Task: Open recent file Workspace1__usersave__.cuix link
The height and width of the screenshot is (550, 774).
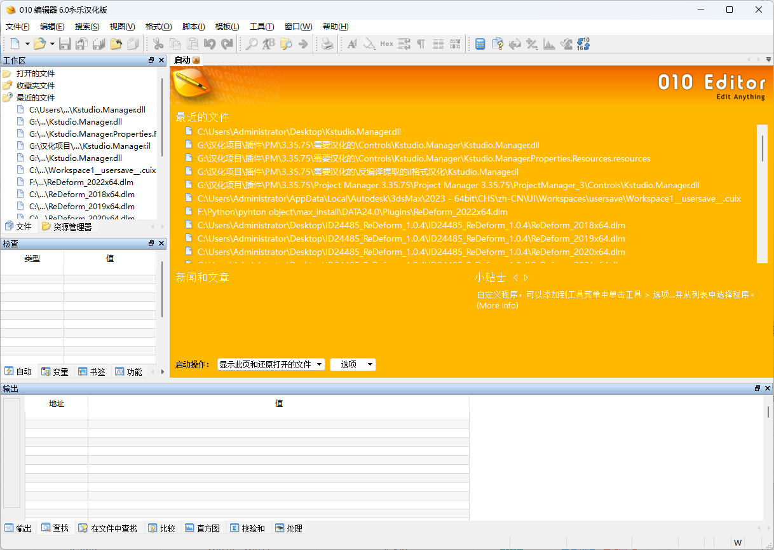Action: tap(469, 198)
